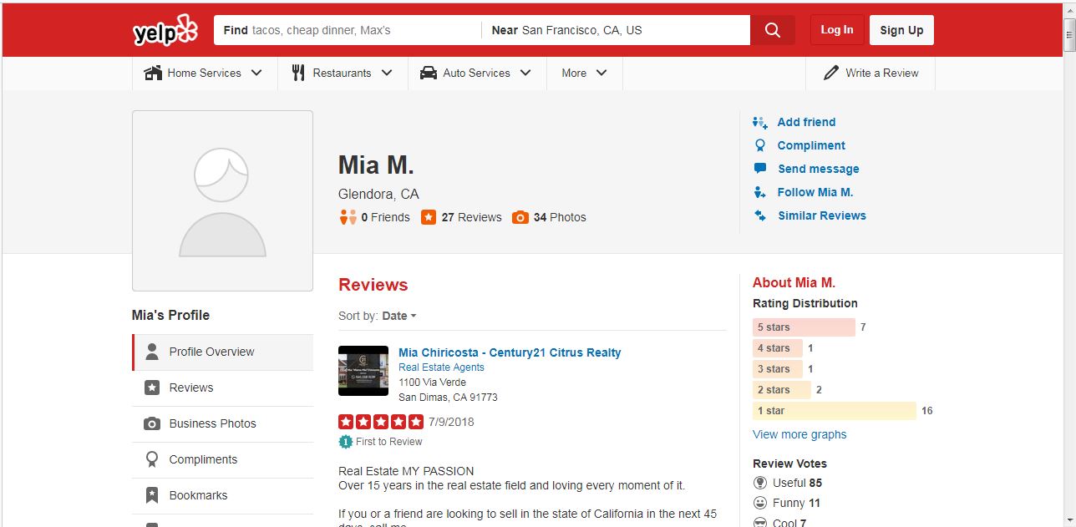Click the Glendora, CA location text
1076x527 pixels.
(378, 194)
